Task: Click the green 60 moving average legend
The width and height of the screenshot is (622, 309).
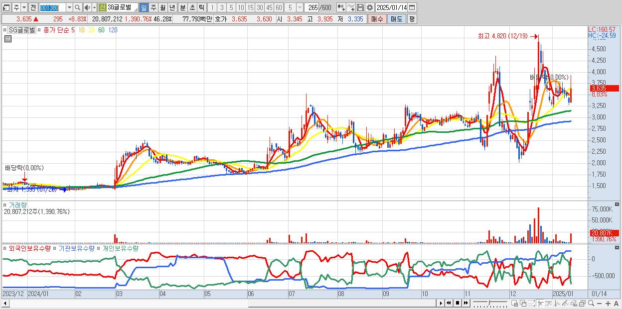Action: [101, 30]
